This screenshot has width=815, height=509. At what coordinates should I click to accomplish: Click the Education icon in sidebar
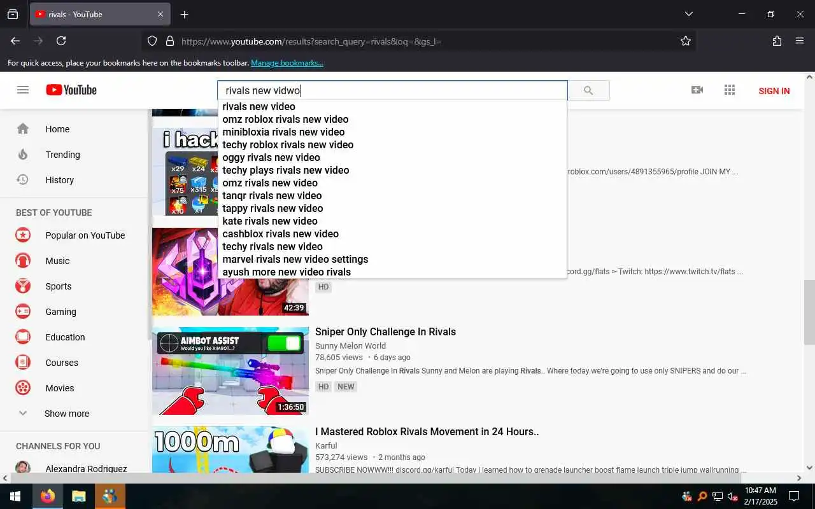point(23,337)
